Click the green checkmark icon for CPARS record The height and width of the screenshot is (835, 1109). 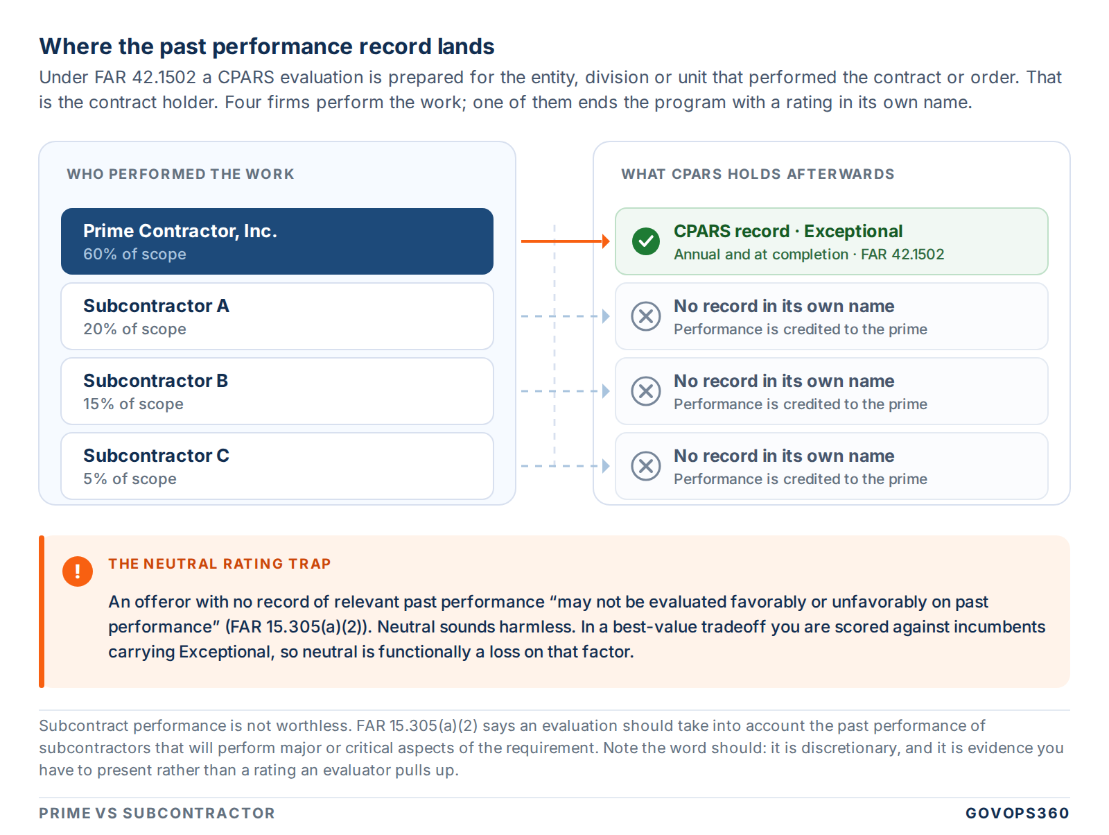[x=645, y=241]
